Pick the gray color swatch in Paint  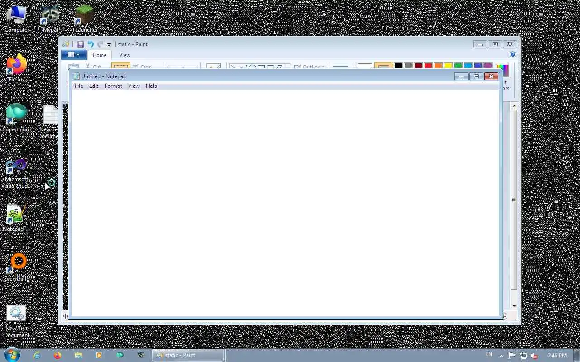[x=408, y=66]
